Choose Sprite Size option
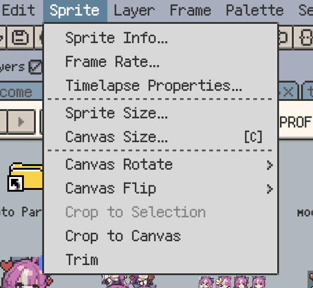Viewport: 313px width, 288px height. point(117,113)
